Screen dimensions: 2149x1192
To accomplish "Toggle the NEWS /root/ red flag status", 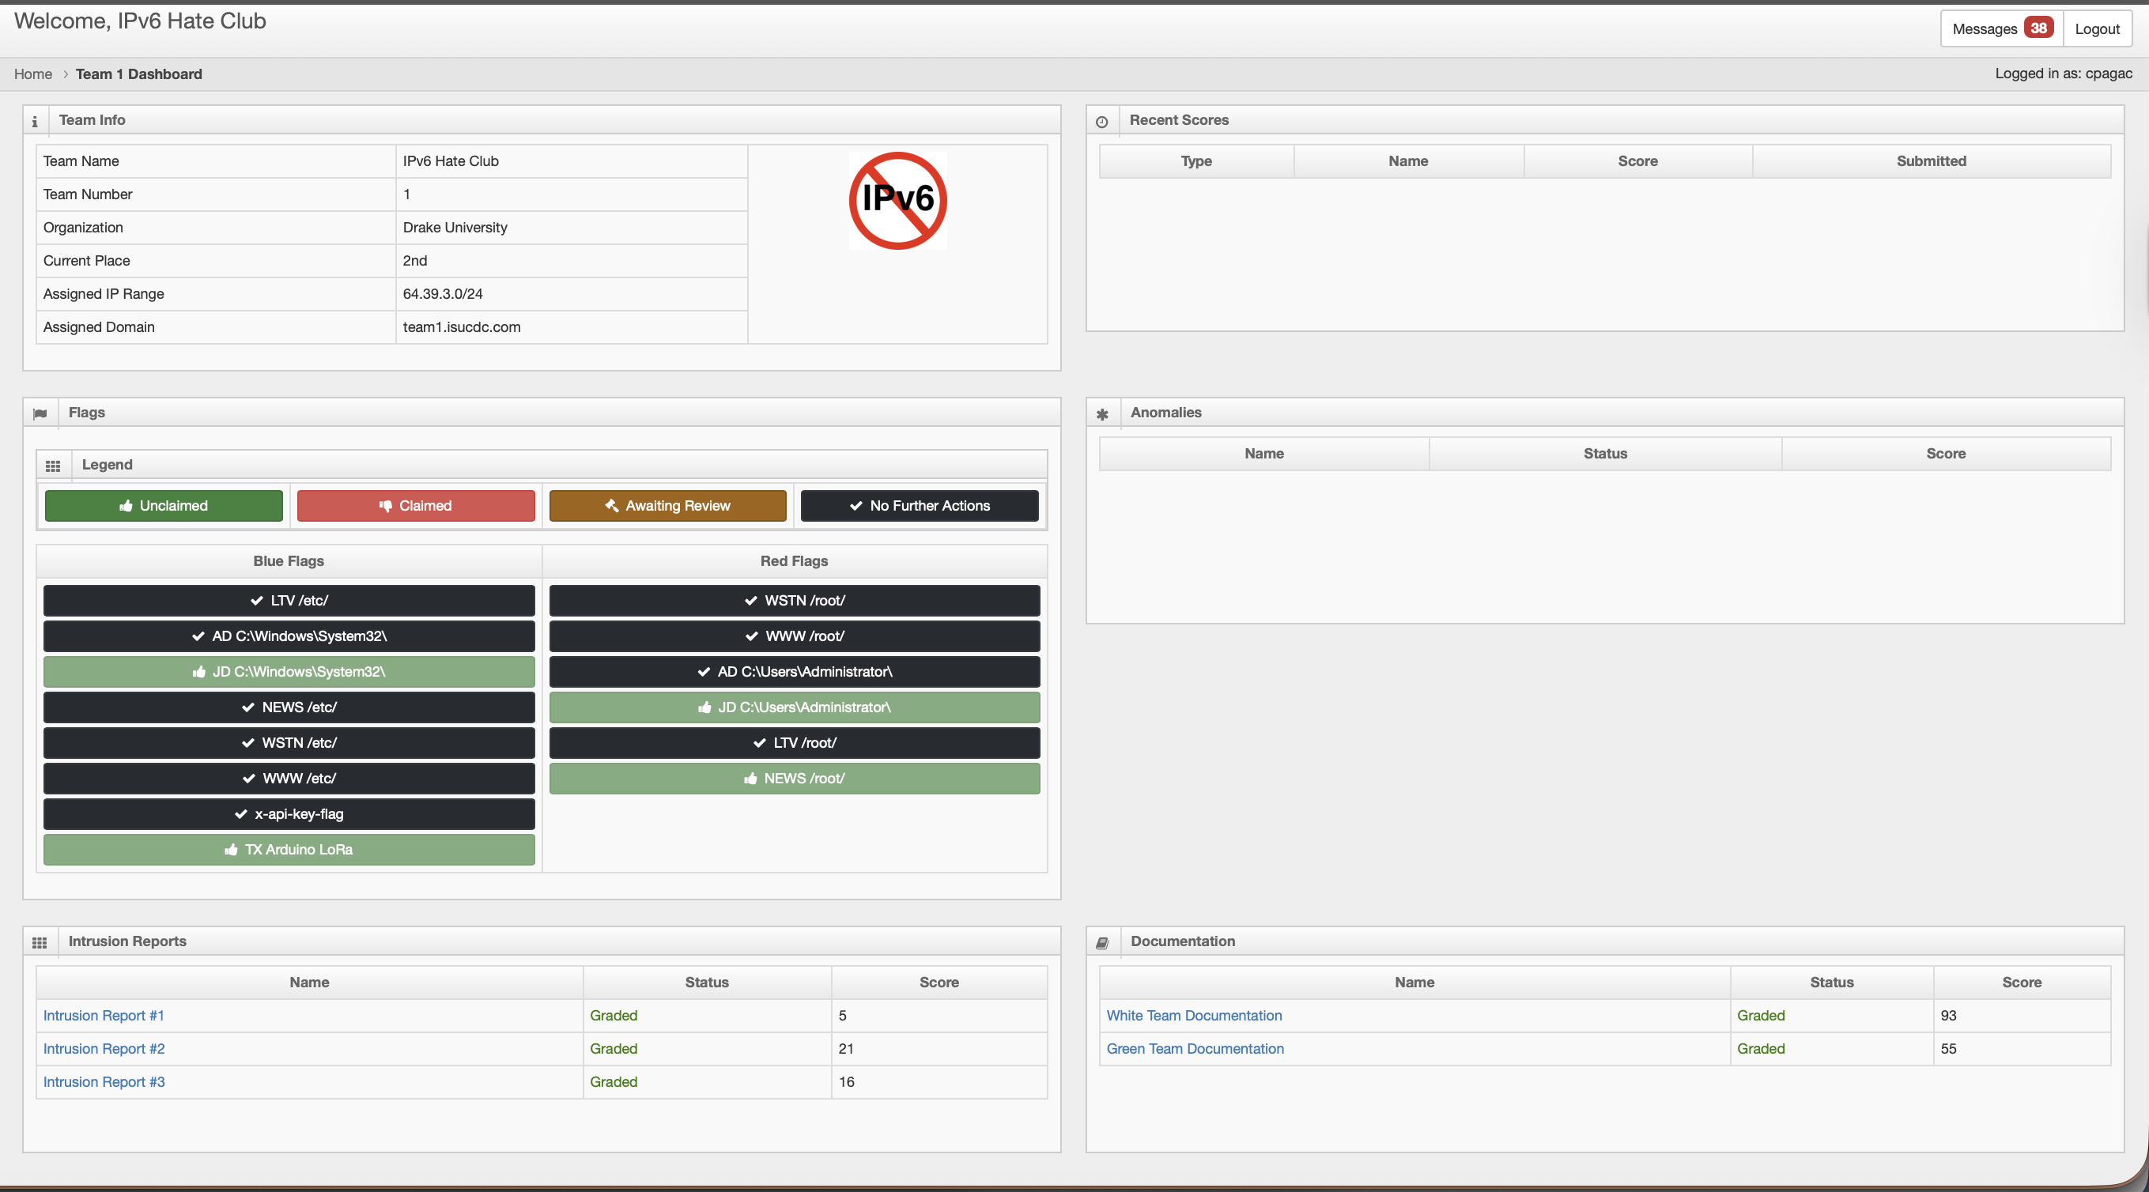I will pyautogui.click(x=793, y=778).
